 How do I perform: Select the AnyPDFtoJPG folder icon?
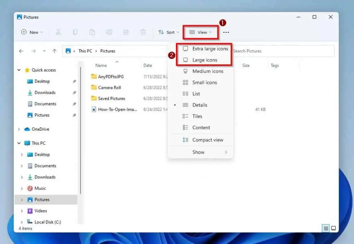[94, 76]
